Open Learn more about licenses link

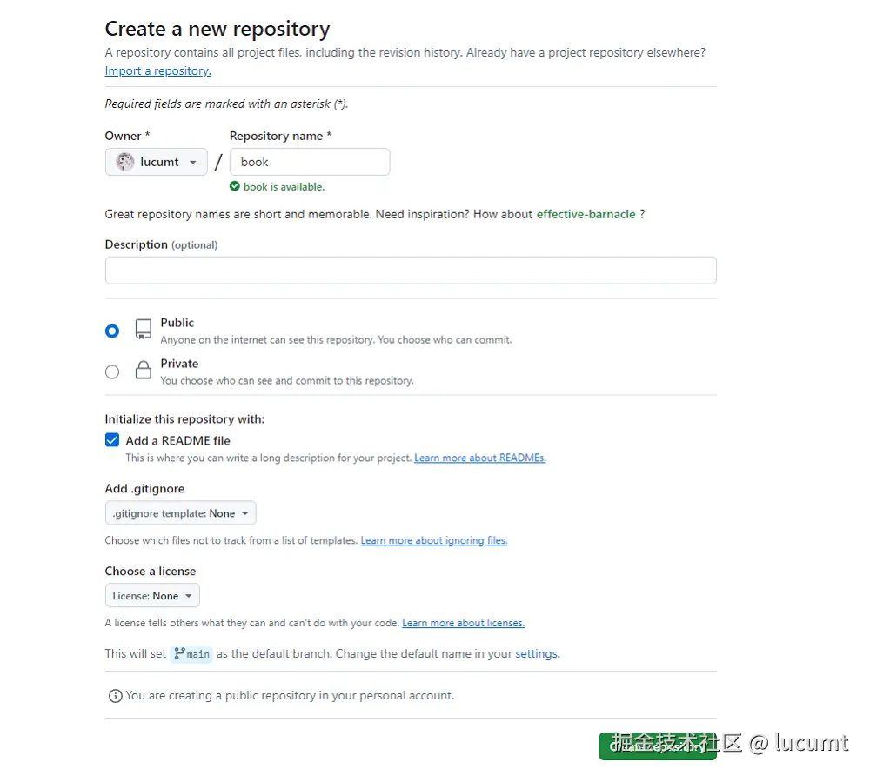coord(464,623)
